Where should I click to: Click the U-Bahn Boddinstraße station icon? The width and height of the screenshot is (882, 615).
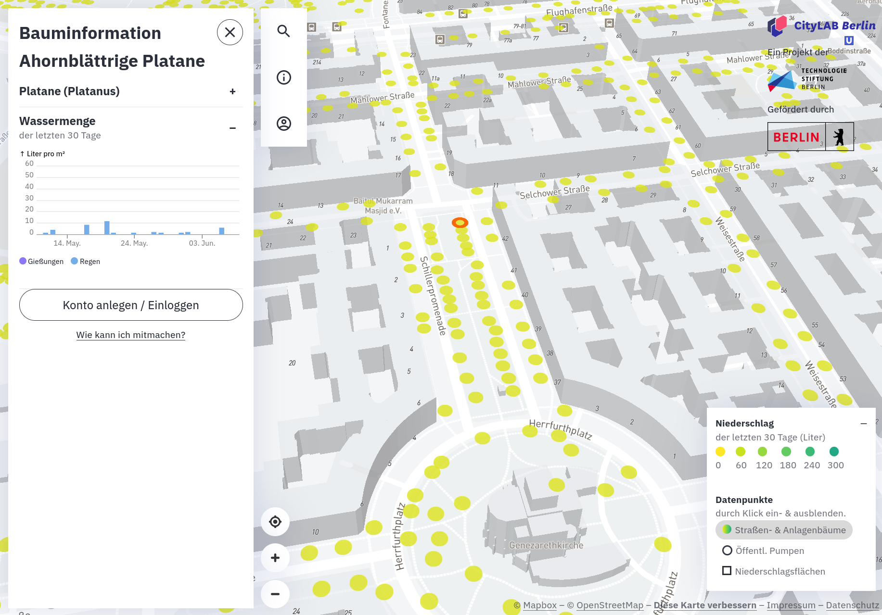(x=849, y=41)
